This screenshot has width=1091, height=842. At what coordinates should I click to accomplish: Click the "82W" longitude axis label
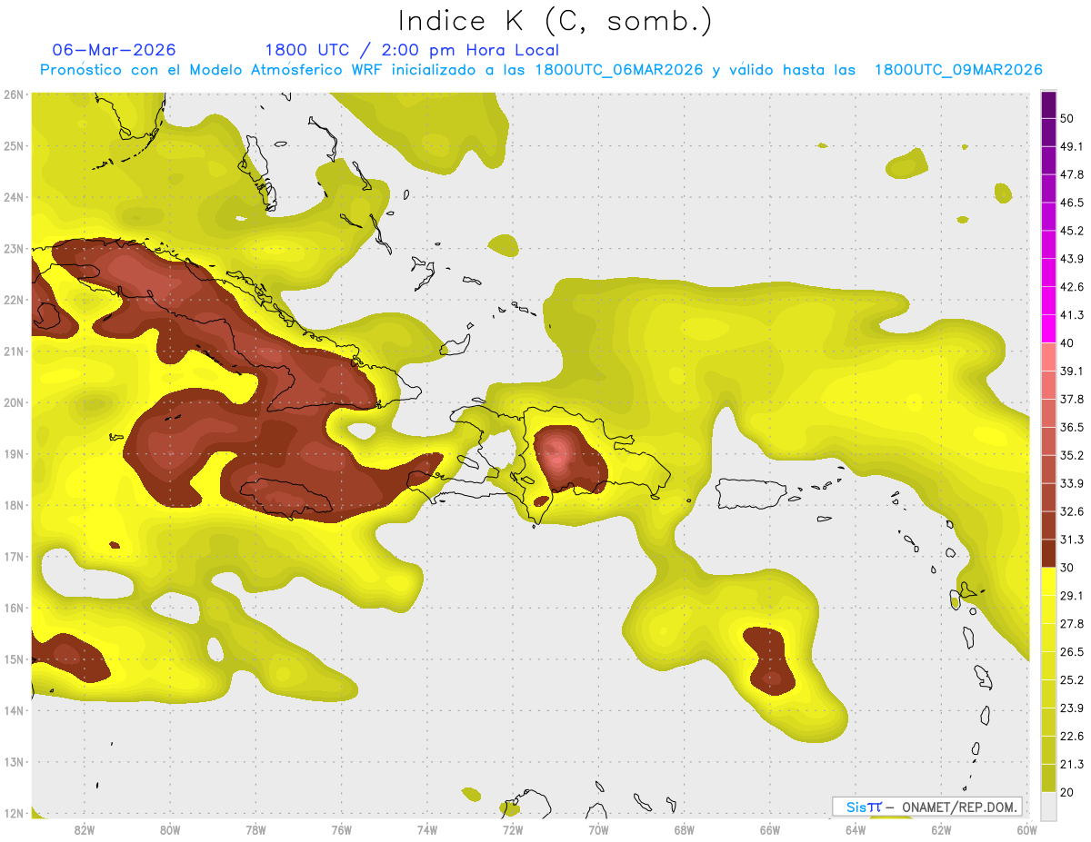[x=85, y=830]
